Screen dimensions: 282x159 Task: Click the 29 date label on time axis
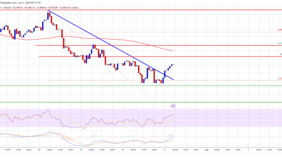[x=81, y=150]
